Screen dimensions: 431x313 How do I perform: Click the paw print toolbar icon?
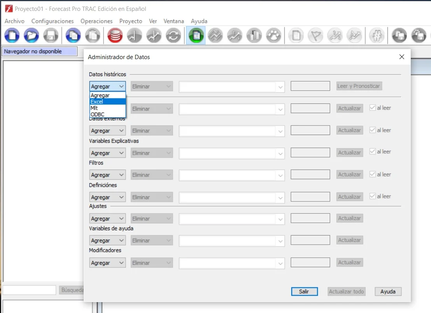(274, 35)
